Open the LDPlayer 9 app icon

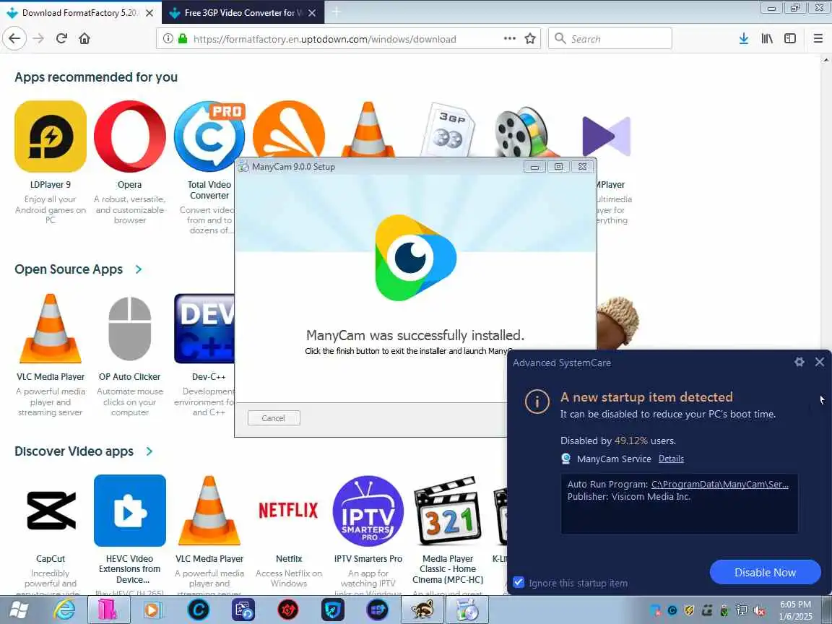(51, 136)
